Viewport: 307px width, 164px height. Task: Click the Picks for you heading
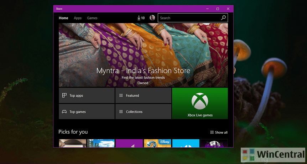[73, 132]
